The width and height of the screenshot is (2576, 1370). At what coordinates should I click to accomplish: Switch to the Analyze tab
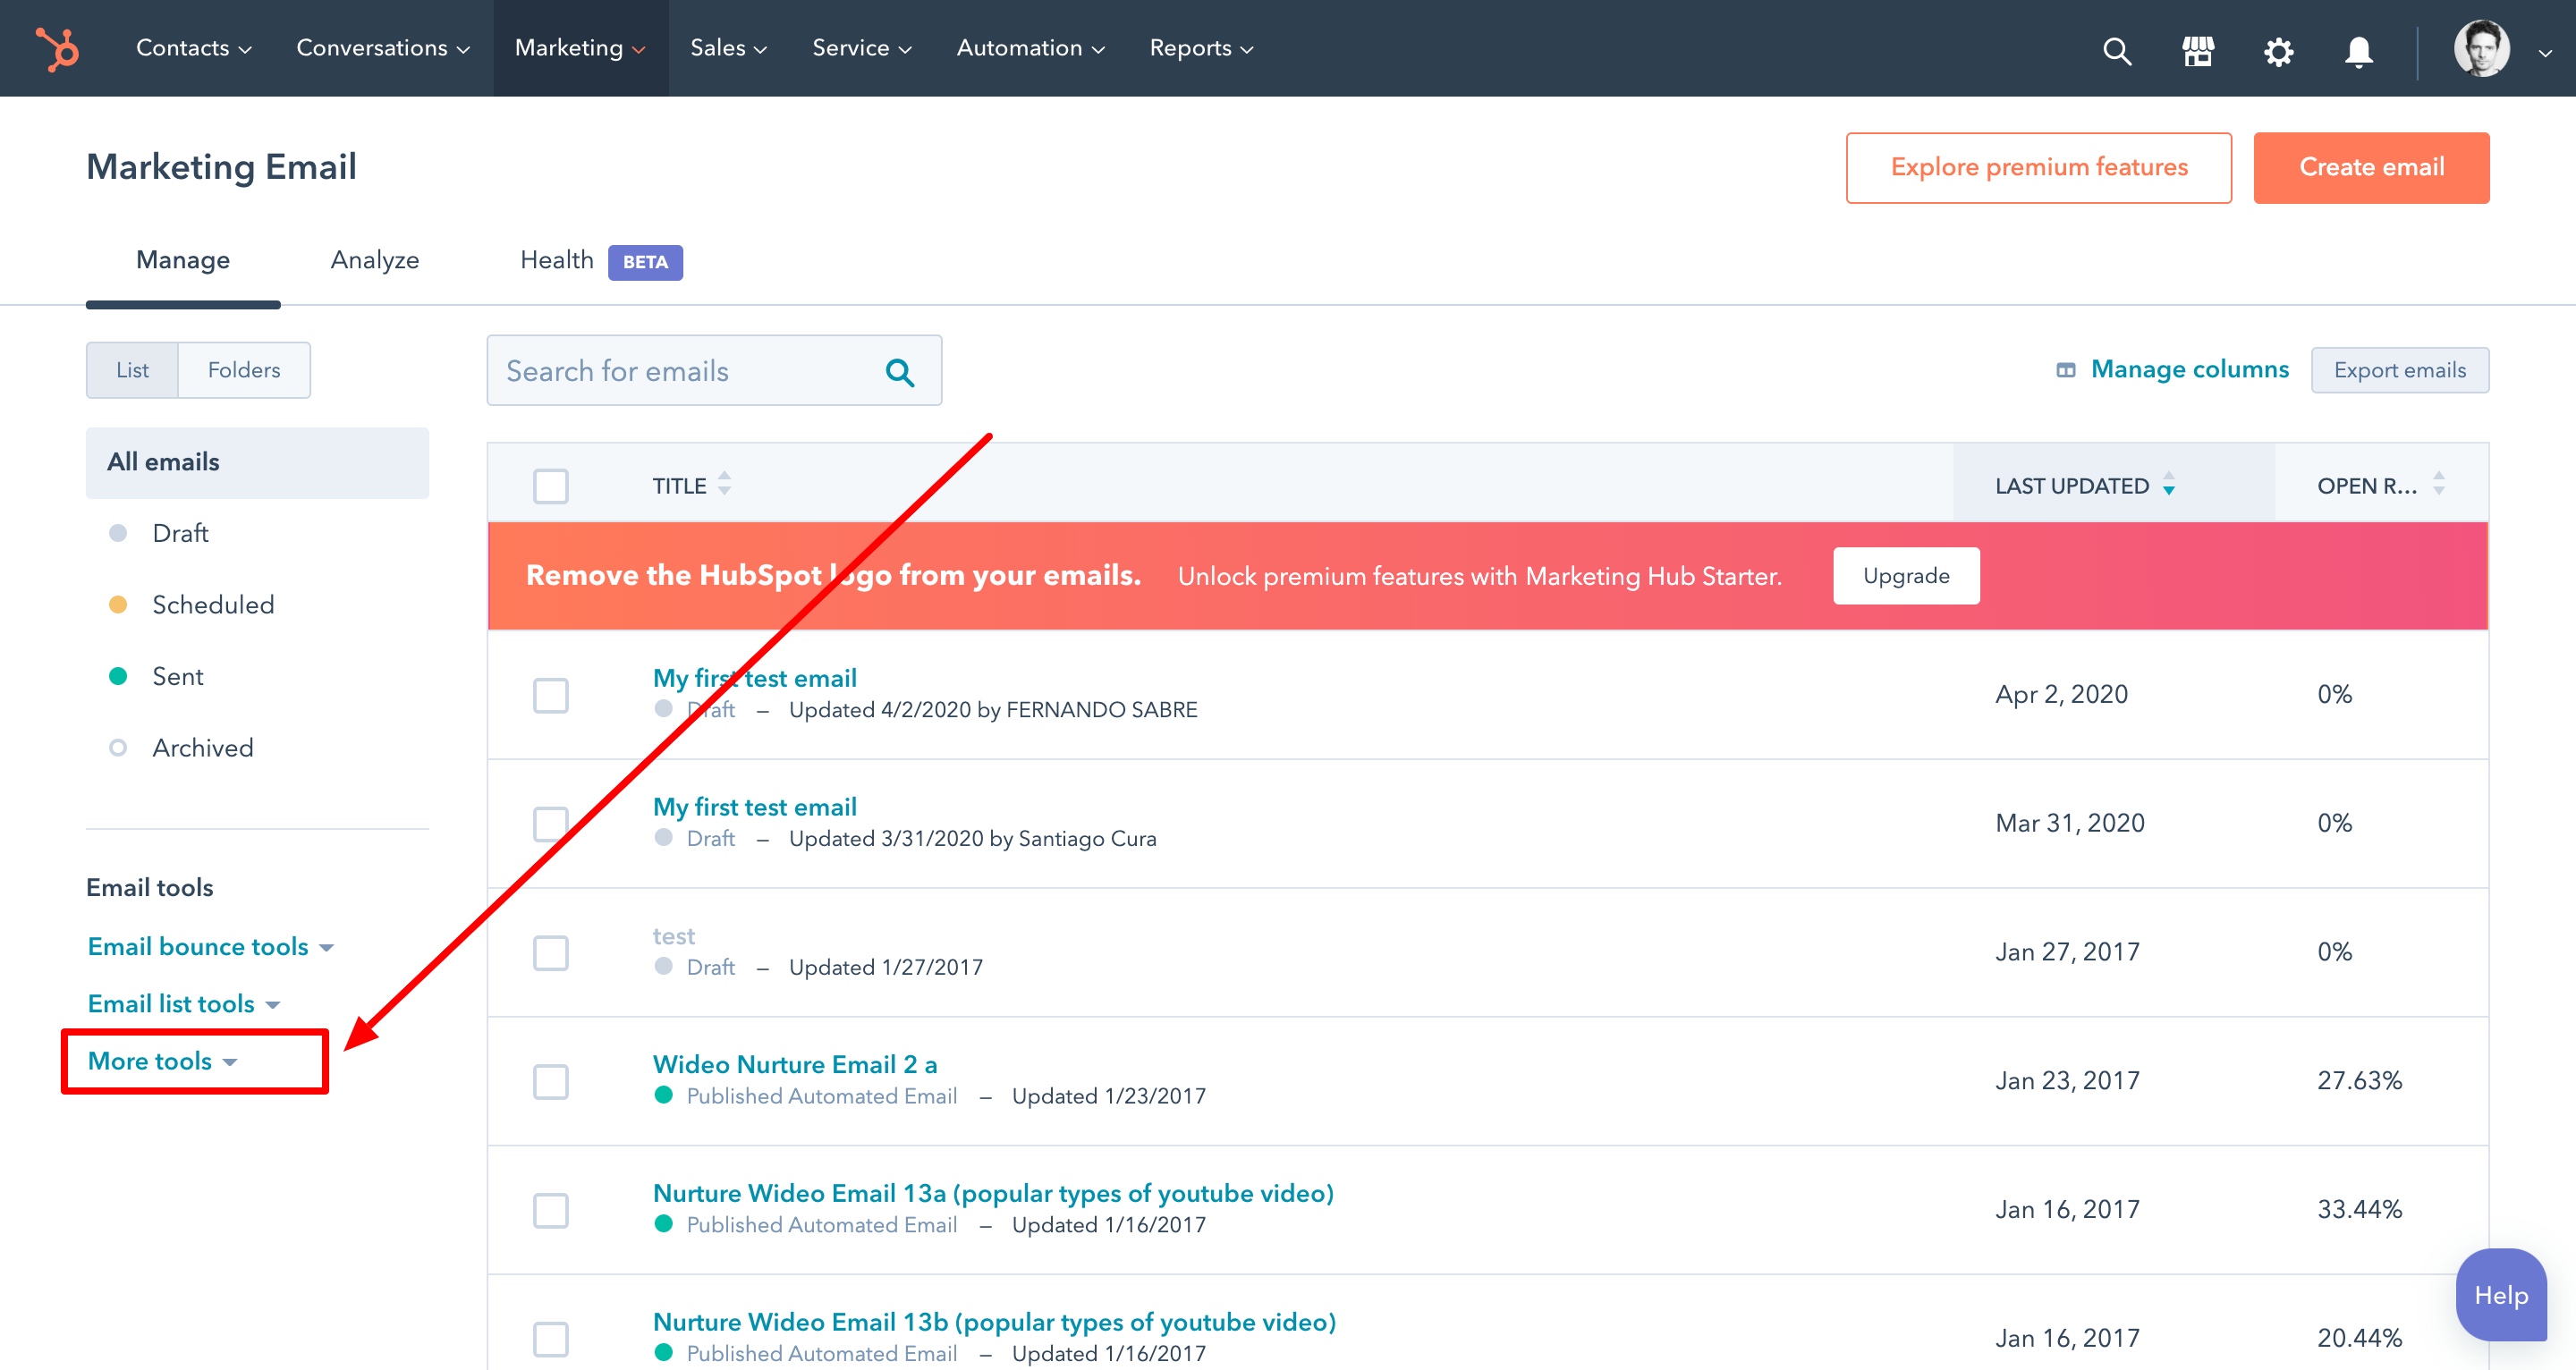pyautogui.click(x=375, y=260)
